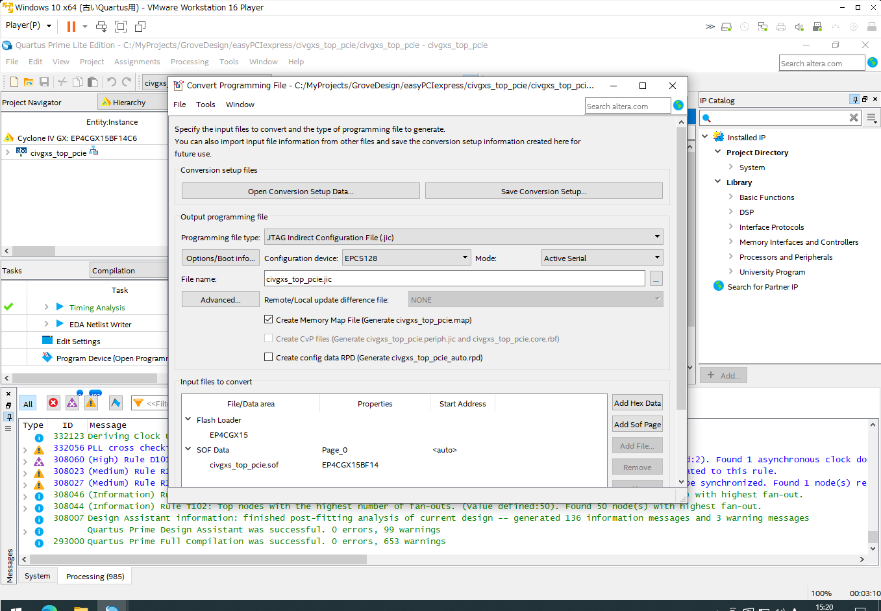Click the Program Device icon in the Tasks list
The width and height of the screenshot is (881, 611).
(x=47, y=357)
